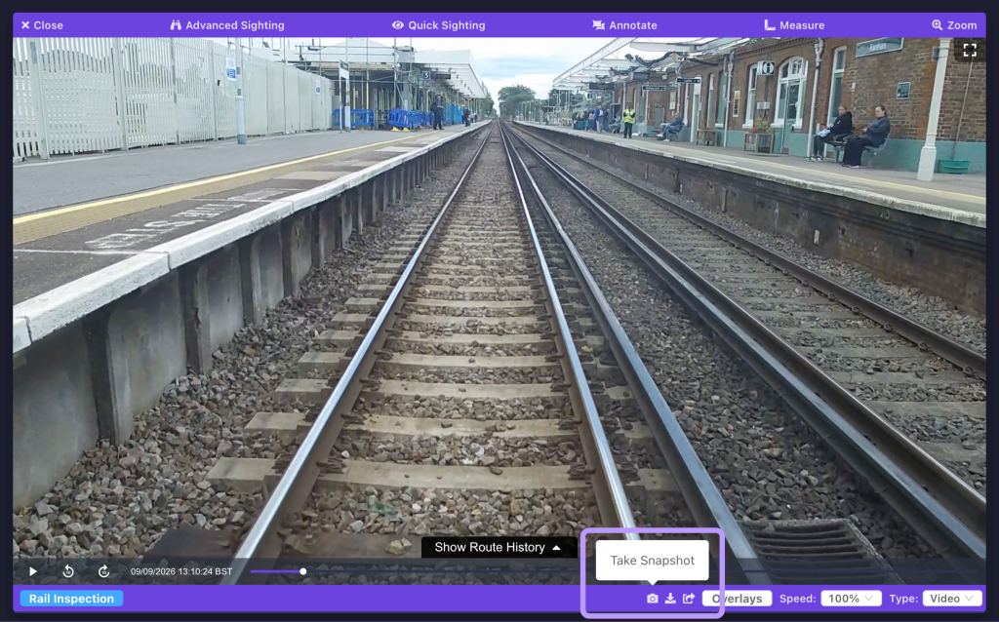Enter fullscreen video mode

coord(970,51)
